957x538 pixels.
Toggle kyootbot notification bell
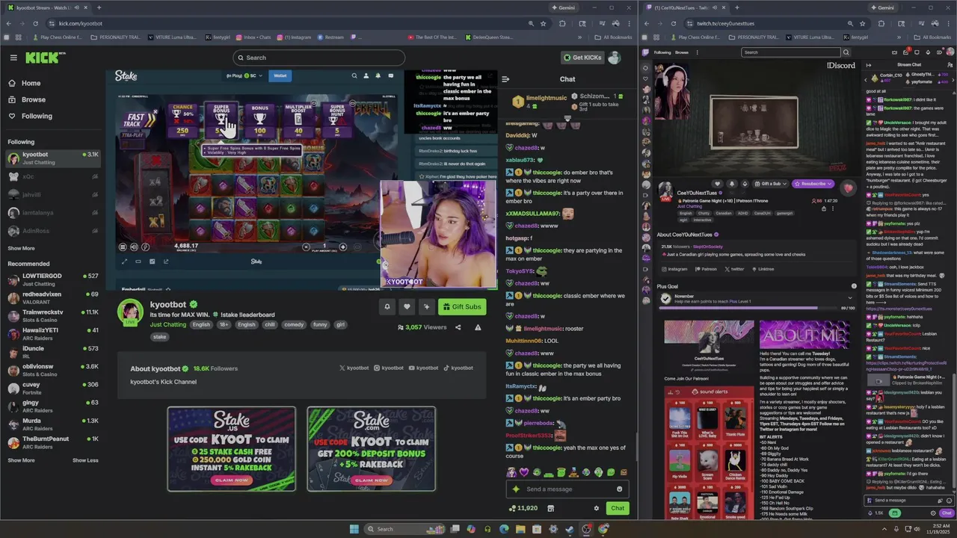click(387, 306)
